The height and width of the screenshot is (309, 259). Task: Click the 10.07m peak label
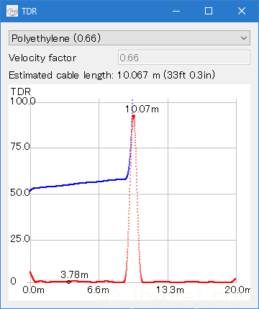[x=142, y=109]
